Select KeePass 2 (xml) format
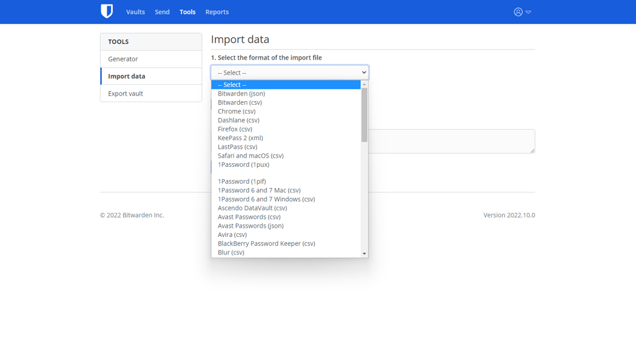 286,138
